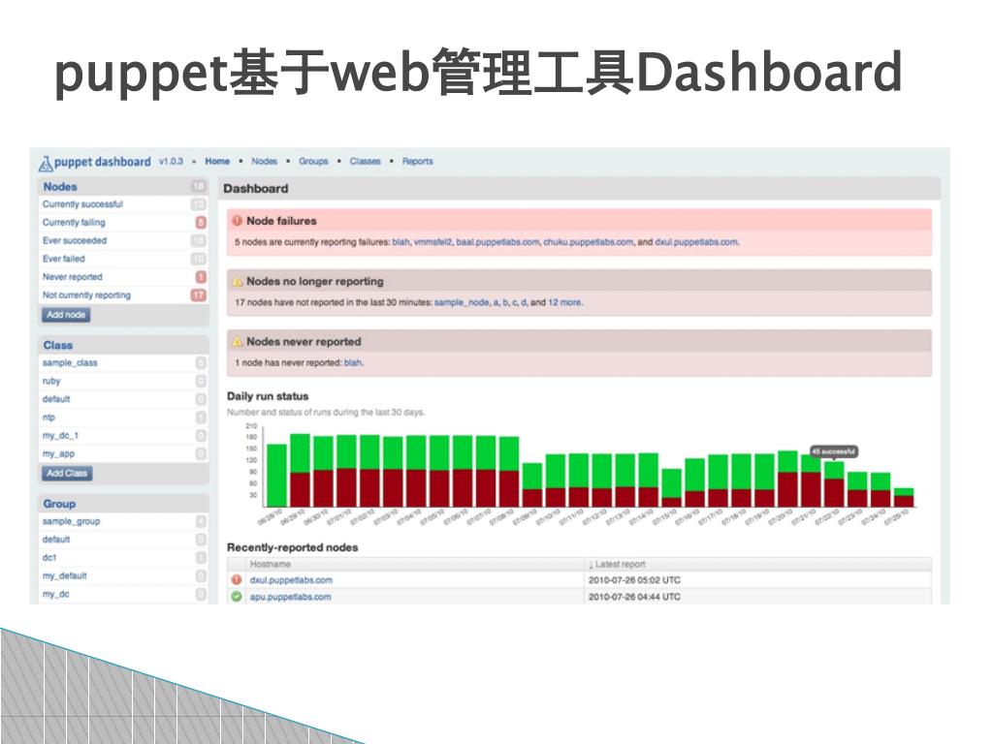Click the Nodes sidebar heading
993x744 pixels.
tap(60, 187)
